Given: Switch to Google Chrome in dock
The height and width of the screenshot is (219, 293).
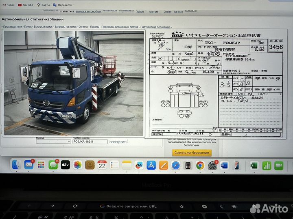Looking at the screenshot, I should pyautogui.click(x=200, y=165).
